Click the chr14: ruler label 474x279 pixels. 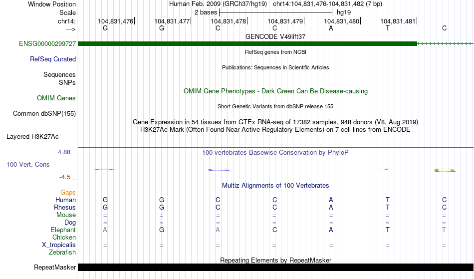pos(67,21)
